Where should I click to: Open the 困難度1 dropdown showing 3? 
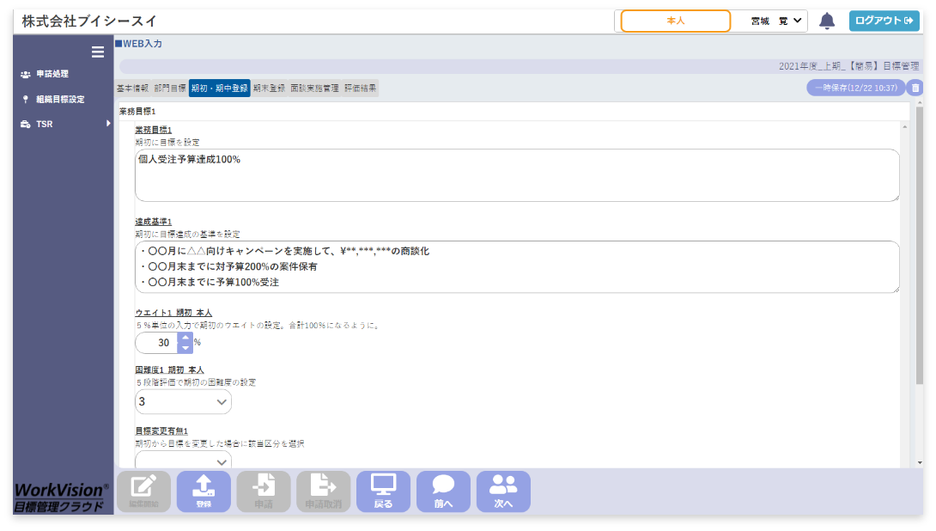(x=184, y=401)
